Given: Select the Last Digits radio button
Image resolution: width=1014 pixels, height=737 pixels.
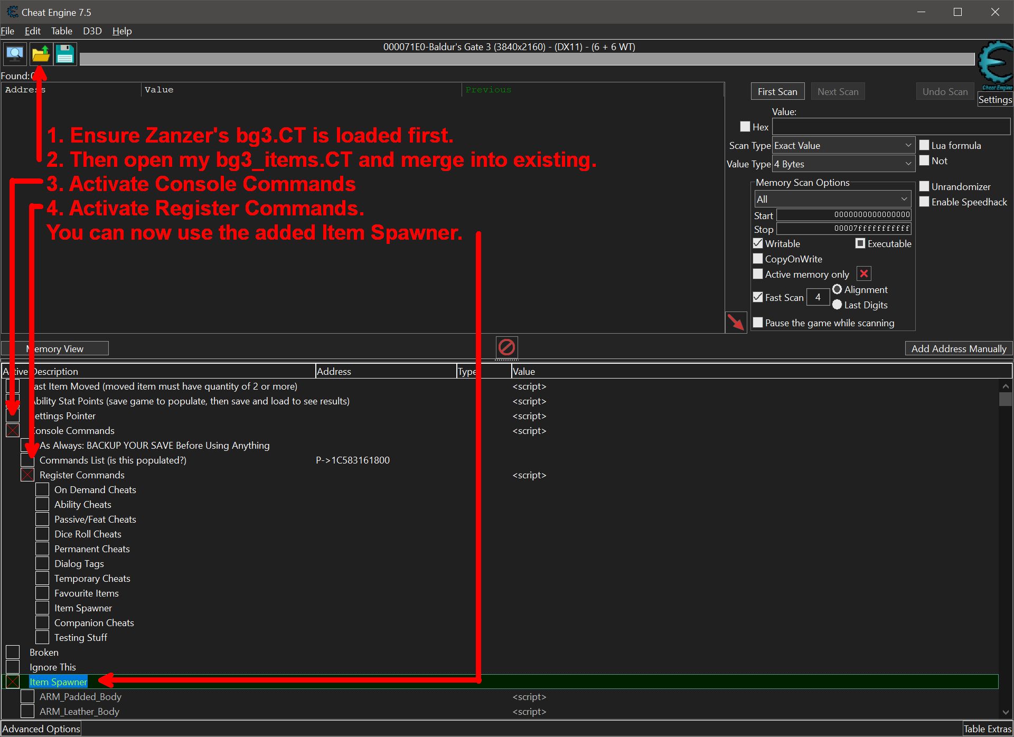Looking at the screenshot, I should (838, 305).
